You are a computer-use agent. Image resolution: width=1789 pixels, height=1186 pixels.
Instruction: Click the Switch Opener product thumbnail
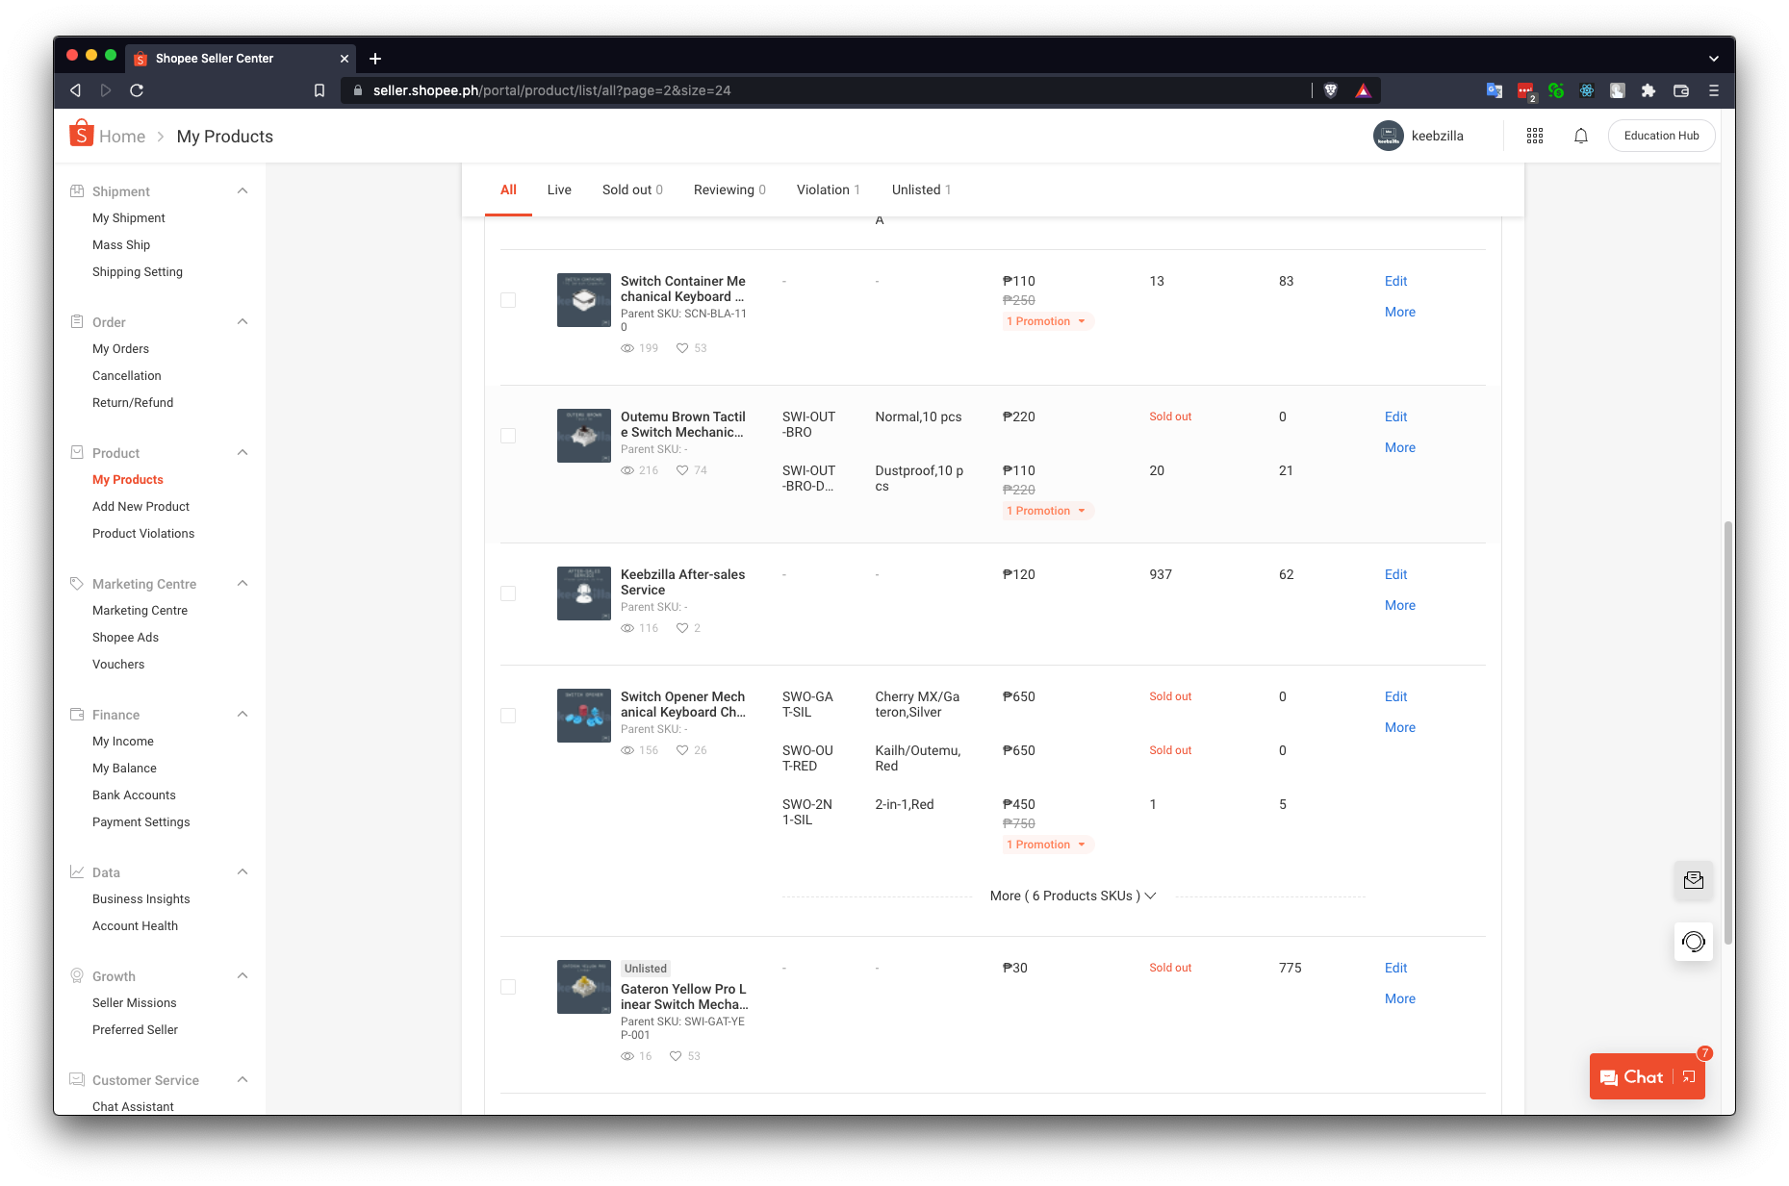[584, 716]
